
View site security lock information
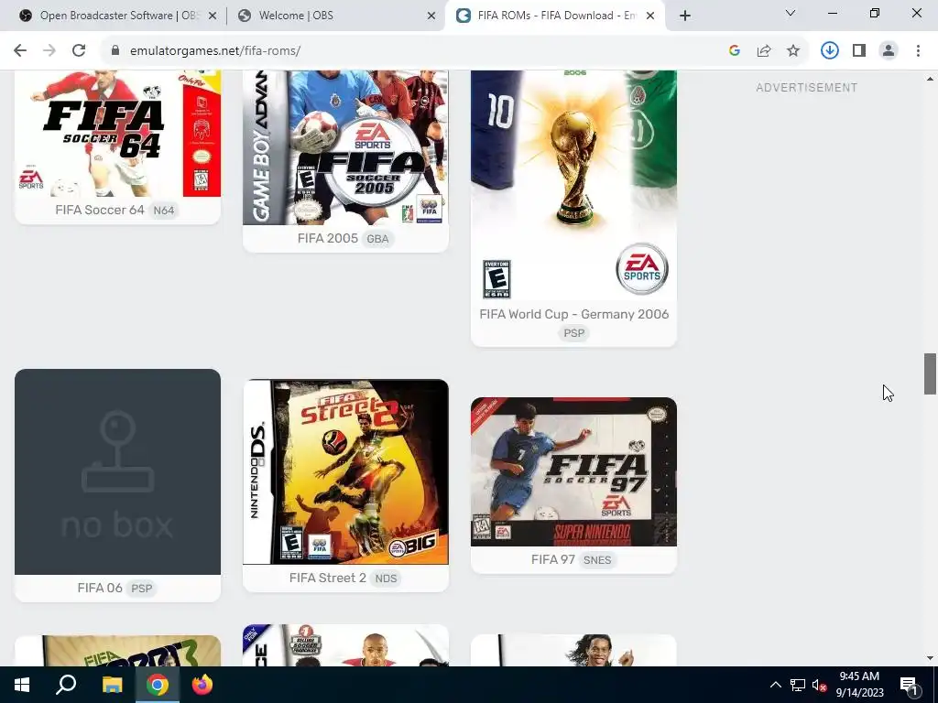click(x=115, y=51)
